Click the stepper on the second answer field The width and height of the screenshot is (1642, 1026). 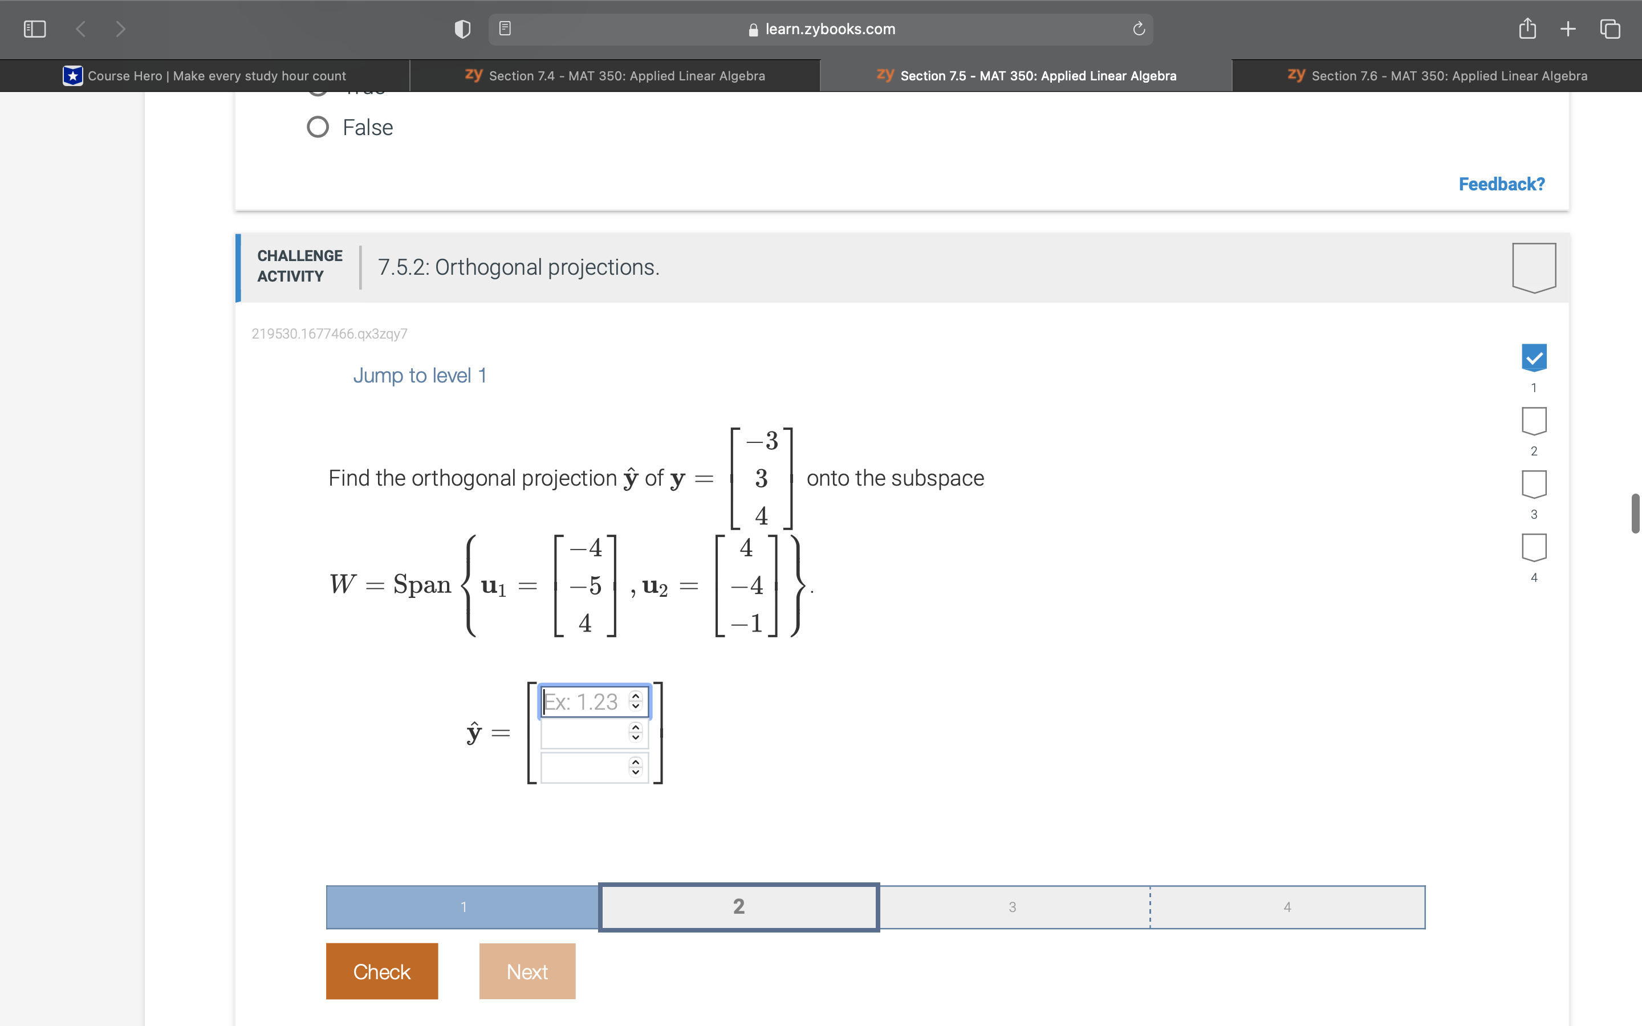[635, 734]
